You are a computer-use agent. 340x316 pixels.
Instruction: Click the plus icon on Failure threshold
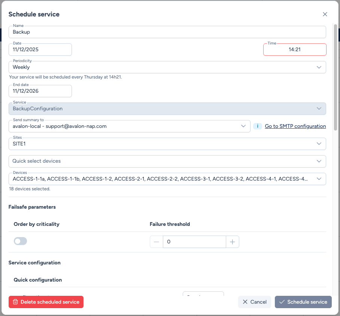click(233, 242)
